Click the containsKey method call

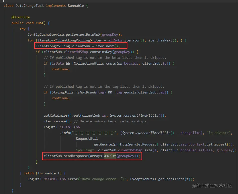coord(101,52)
